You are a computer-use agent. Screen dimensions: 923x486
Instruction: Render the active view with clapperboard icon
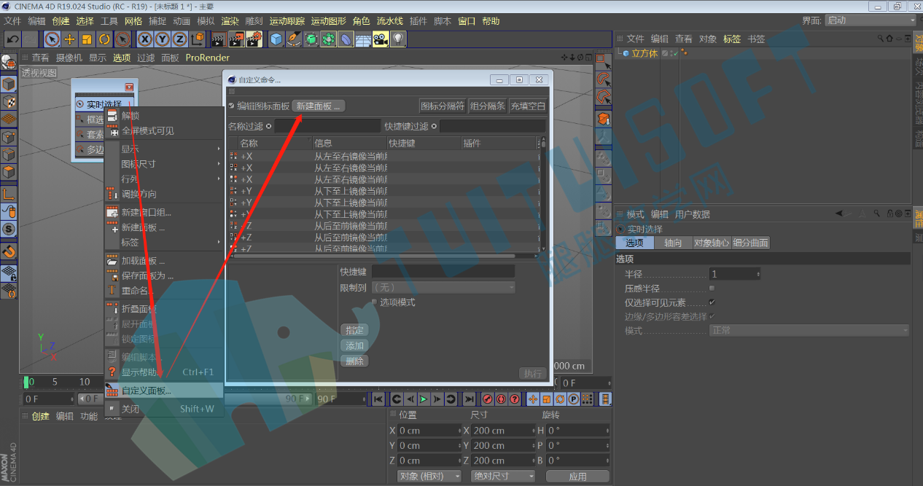click(218, 39)
